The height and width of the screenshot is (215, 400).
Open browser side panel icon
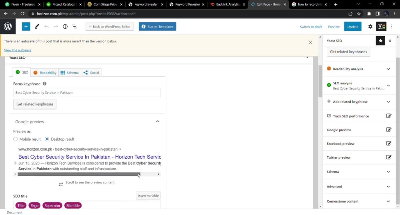(x=378, y=14)
